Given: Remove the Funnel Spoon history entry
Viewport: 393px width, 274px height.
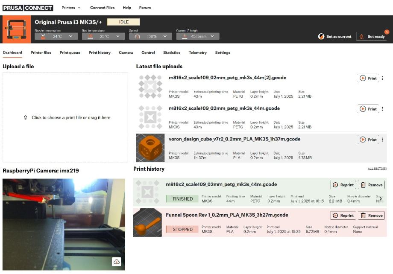Looking at the screenshot, I should pos(372,216).
